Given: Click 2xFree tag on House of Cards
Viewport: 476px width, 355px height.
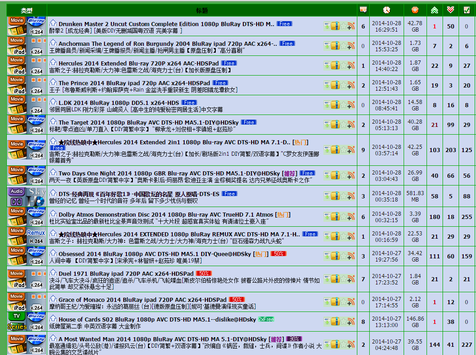Looking at the screenshot, I should coord(266,319).
